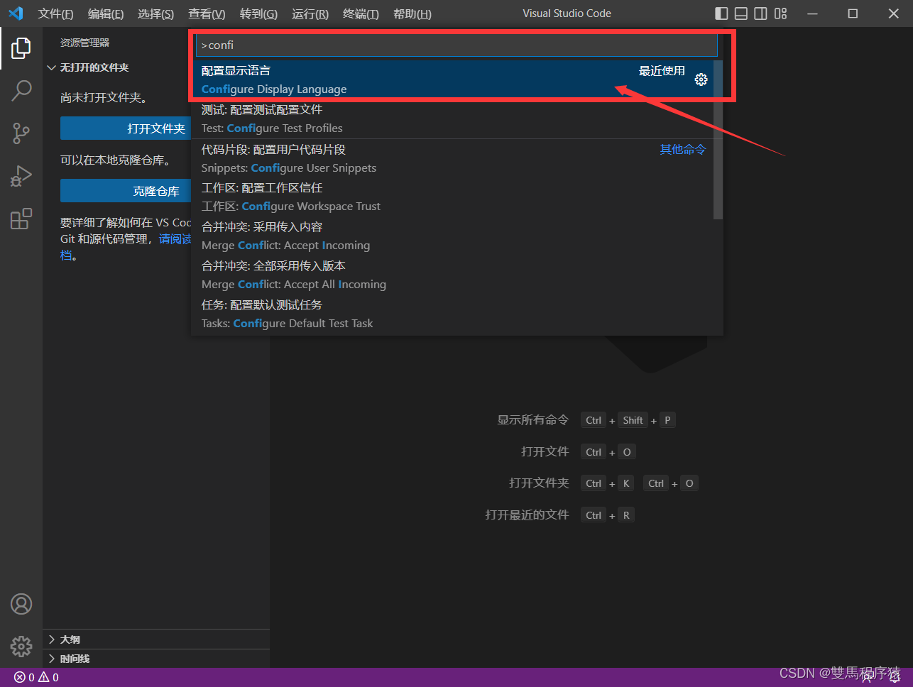Image resolution: width=913 pixels, height=687 pixels.
Task: Select Tasks: Configure Default Test Task command
Action: coord(452,314)
